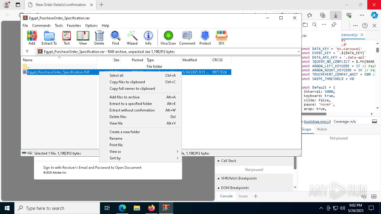Screen dimensions: 381x214
Task: Select WinRAR taskbar icon
Action: (166, 208)
